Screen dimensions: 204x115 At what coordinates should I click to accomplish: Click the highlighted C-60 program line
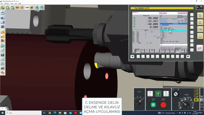pos(173,31)
